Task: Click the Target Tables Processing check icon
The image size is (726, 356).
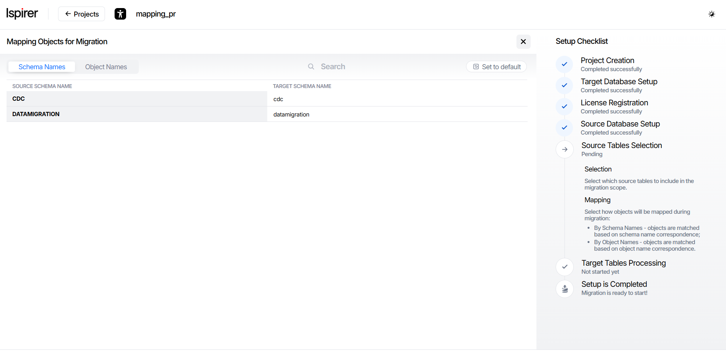Action: (564, 267)
